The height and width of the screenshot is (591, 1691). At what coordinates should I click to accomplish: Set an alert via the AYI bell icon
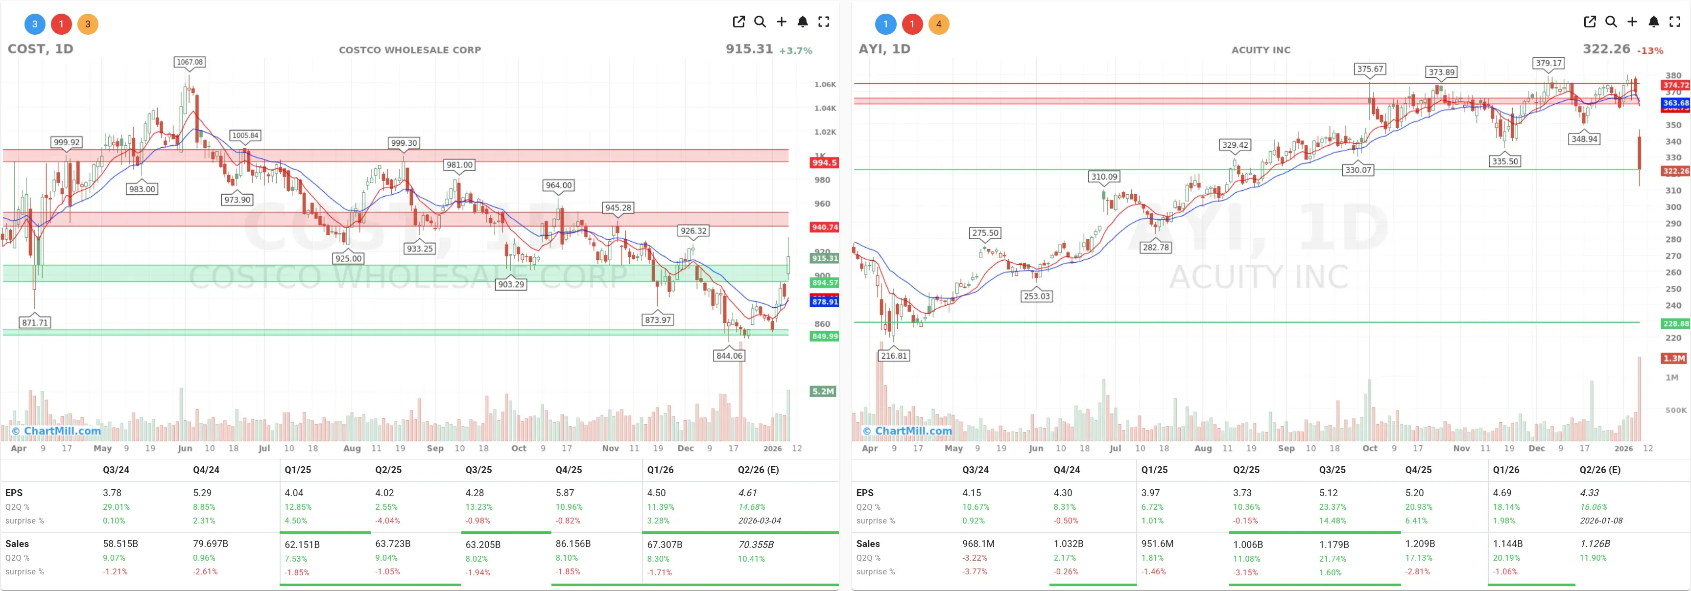click(1654, 22)
